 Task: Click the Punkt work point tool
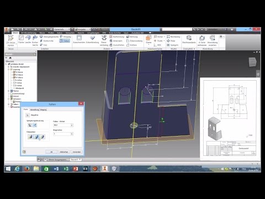(x=158, y=41)
